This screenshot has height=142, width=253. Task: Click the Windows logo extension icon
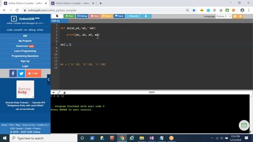pyautogui.click(x=208, y=10)
